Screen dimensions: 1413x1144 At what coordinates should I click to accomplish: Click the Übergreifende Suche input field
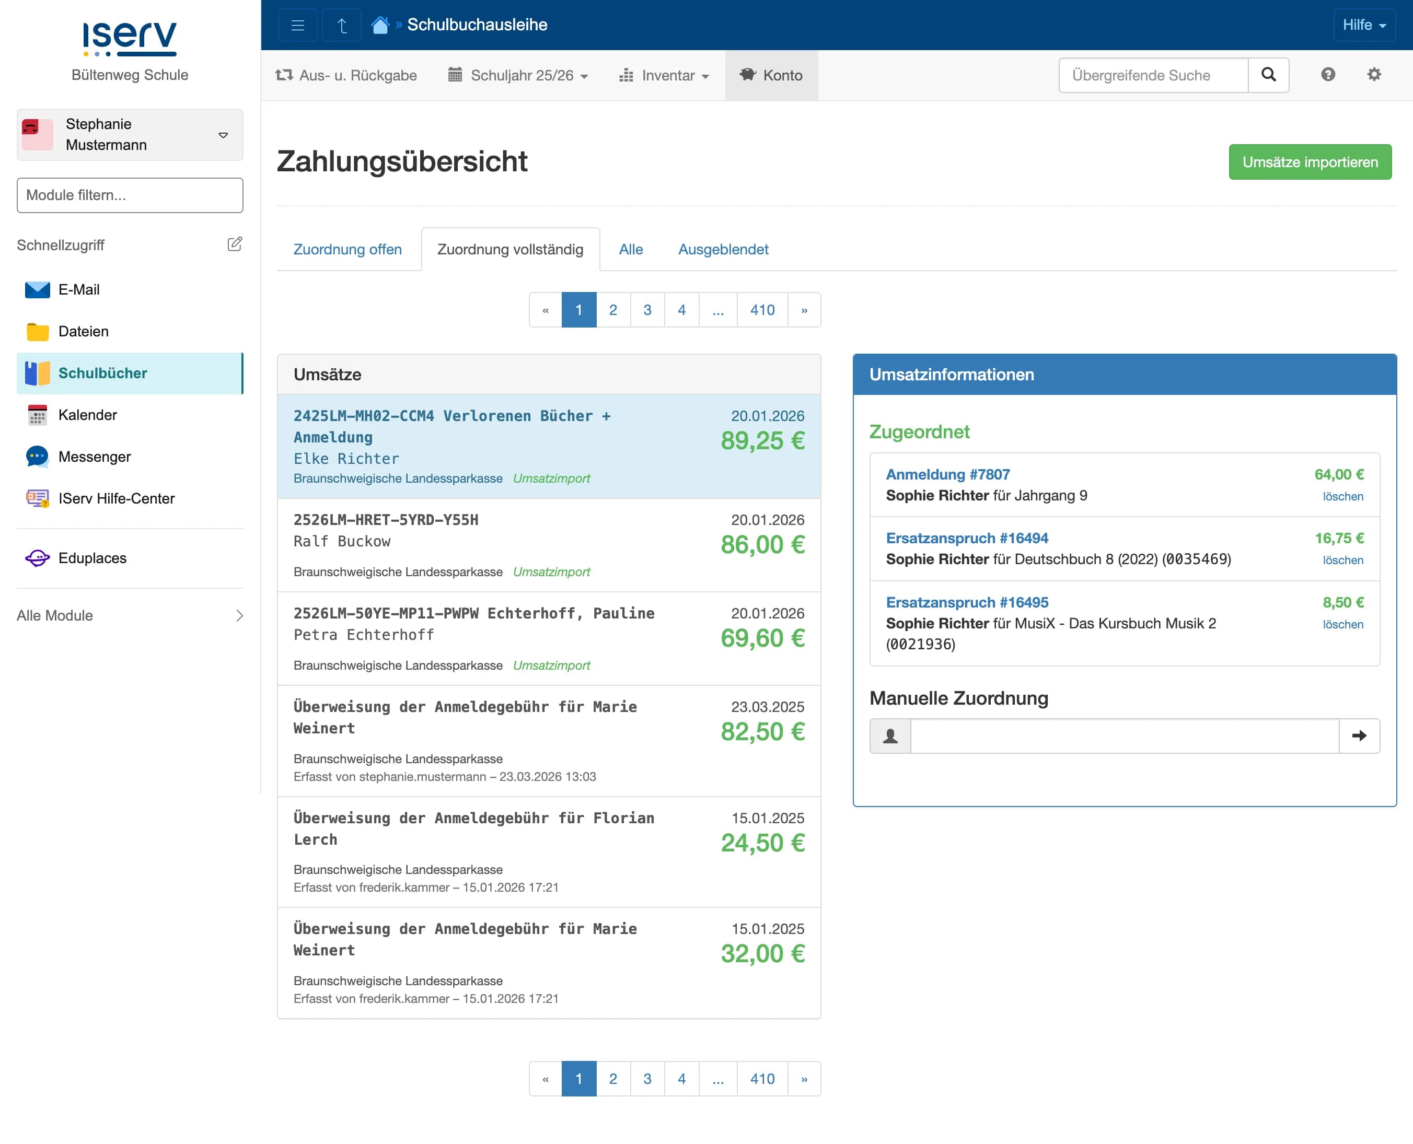[1153, 75]
